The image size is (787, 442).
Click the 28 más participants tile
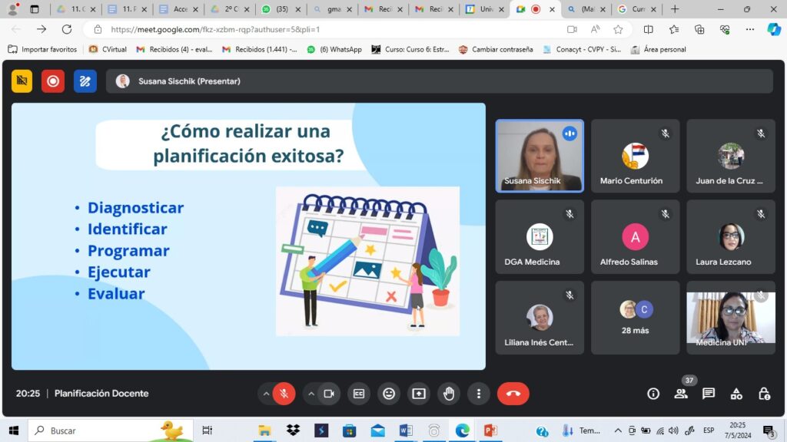(x=635, y=318)
